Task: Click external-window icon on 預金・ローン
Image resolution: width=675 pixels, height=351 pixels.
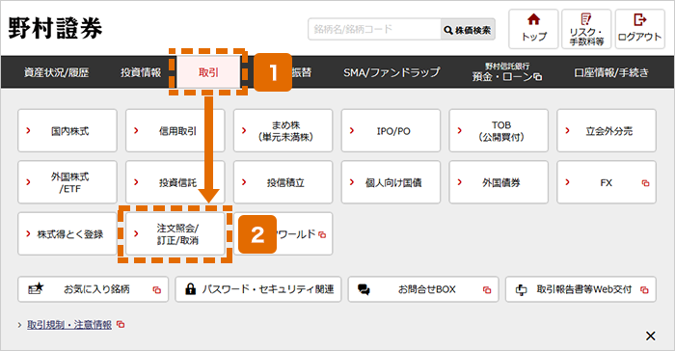Action: click(x=538, y=77)
